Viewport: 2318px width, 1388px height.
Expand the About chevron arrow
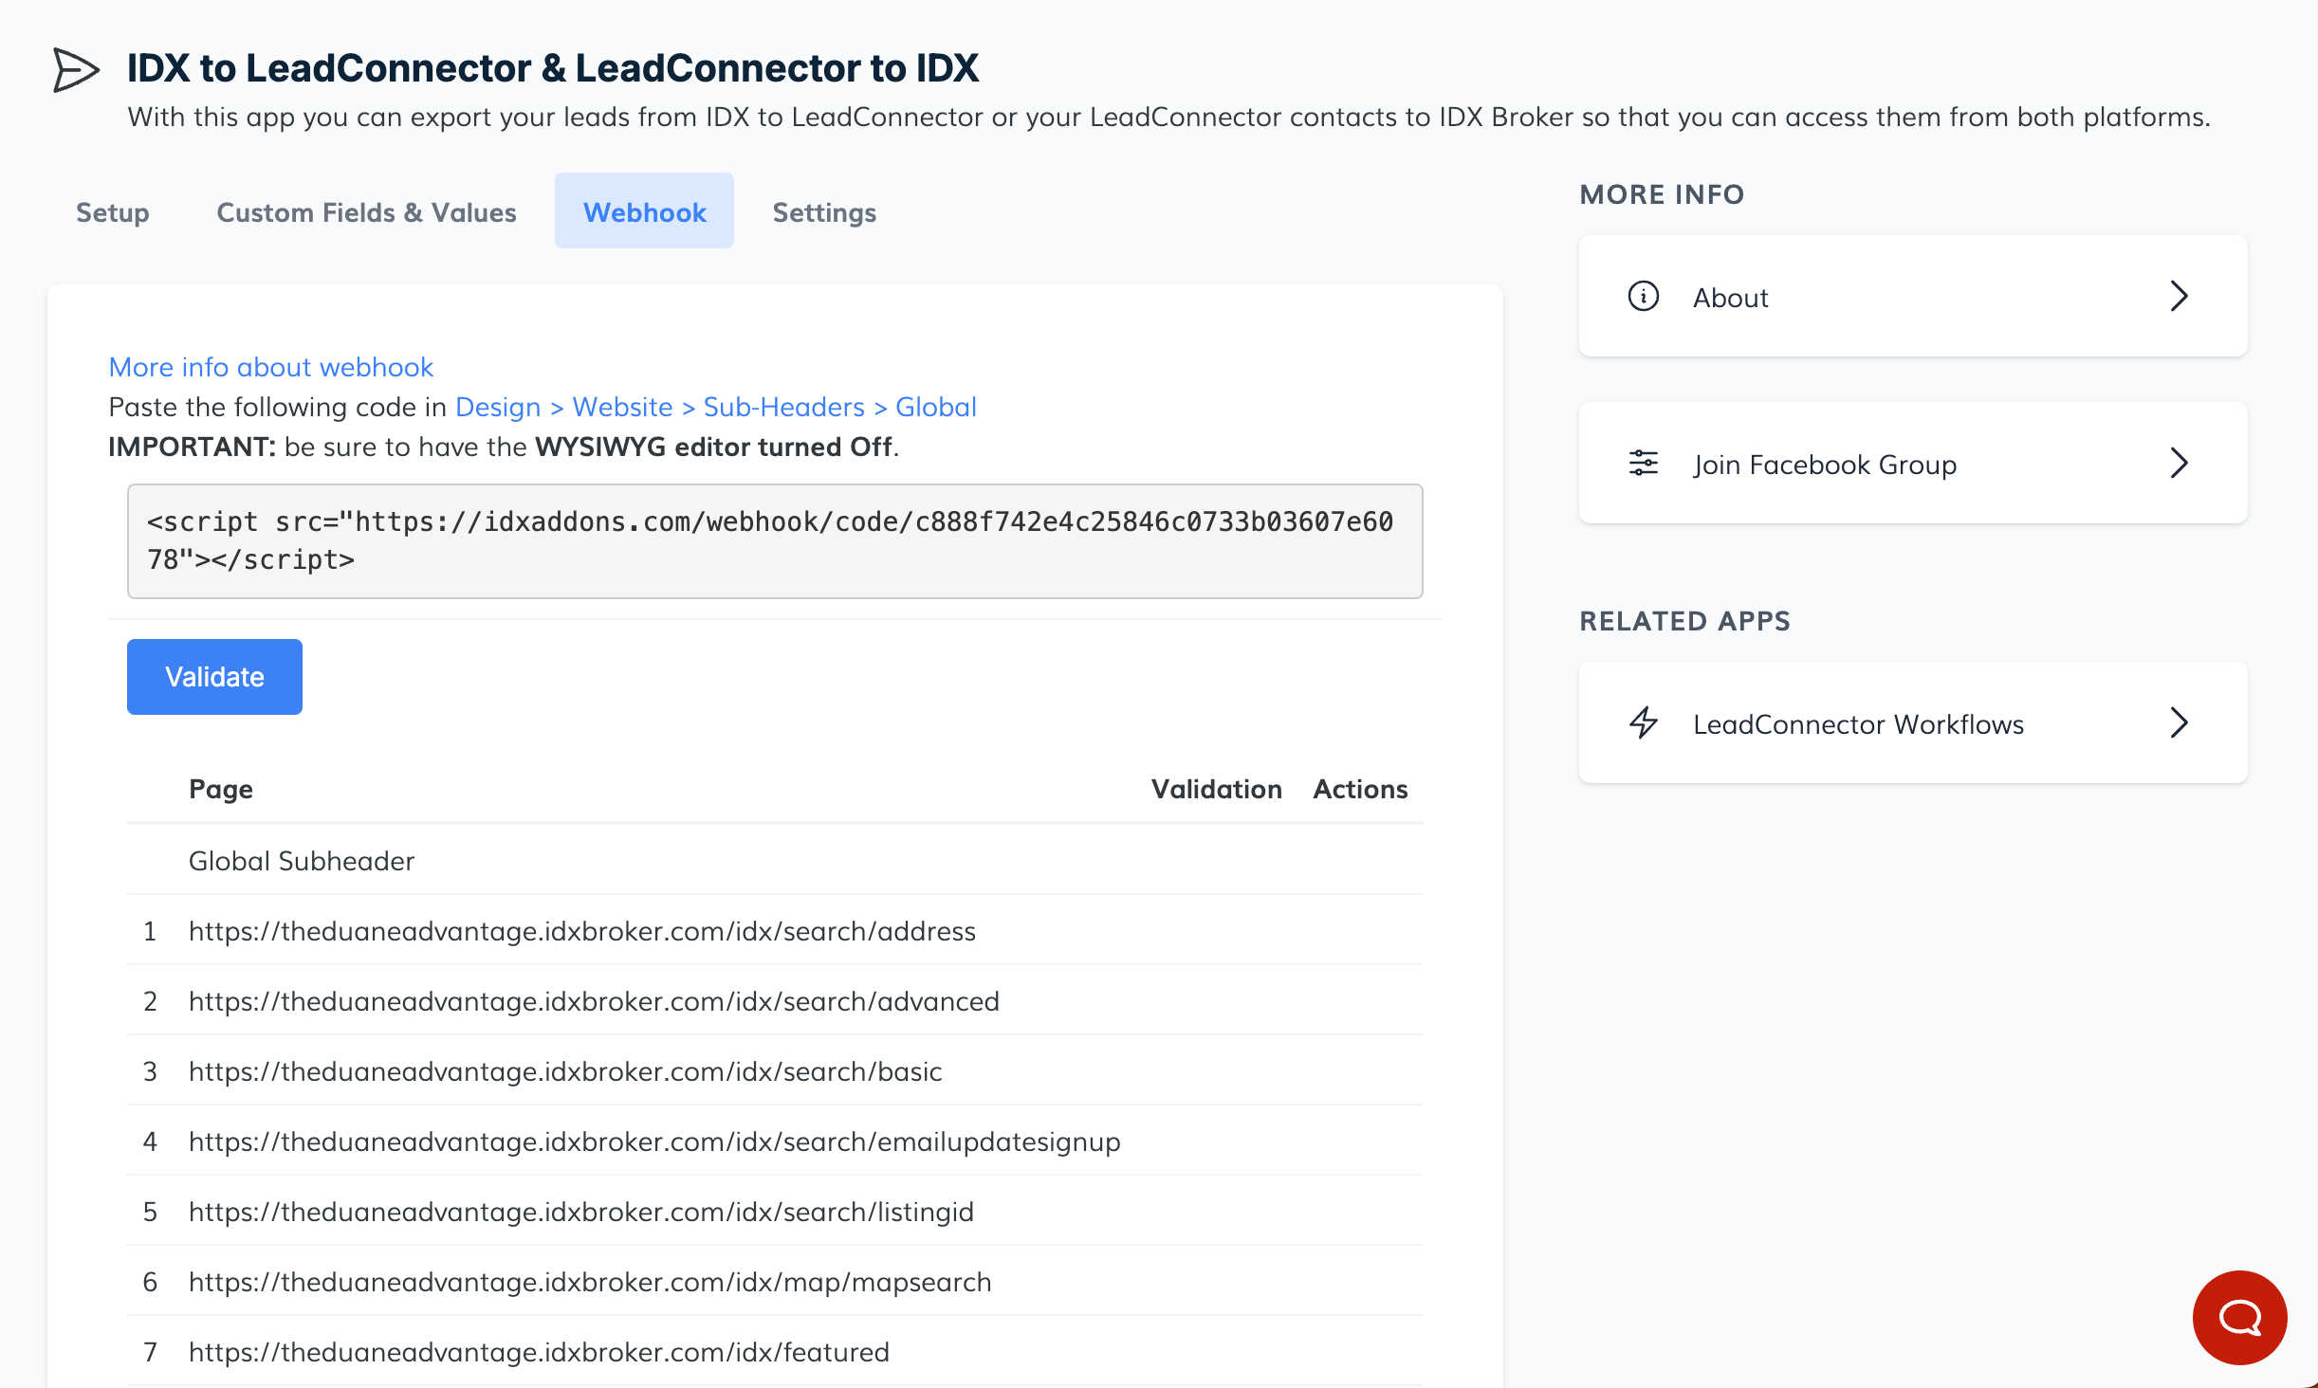point(2179,297)
